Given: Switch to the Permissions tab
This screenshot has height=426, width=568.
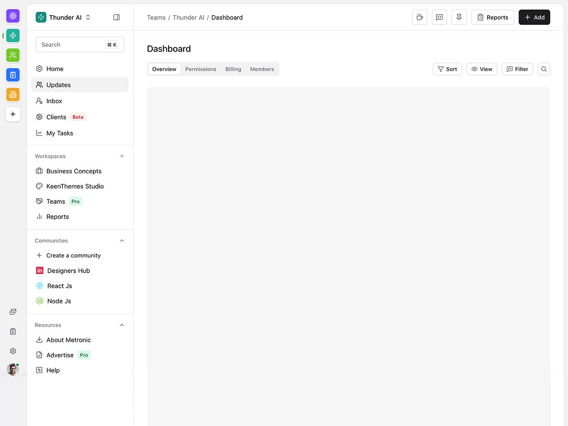Looking at the screenshot, I should point(201,69).
